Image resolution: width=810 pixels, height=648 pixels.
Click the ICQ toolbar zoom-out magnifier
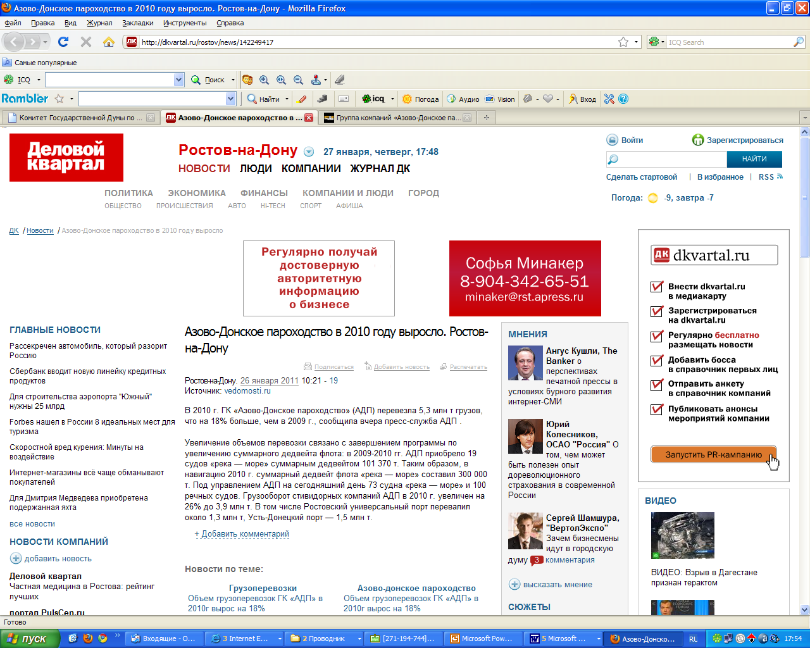click(x=298, y=80)
